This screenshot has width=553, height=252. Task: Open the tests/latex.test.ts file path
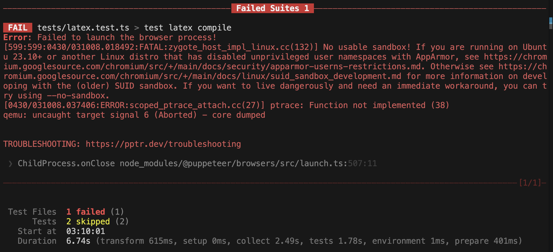coord(83,28)
